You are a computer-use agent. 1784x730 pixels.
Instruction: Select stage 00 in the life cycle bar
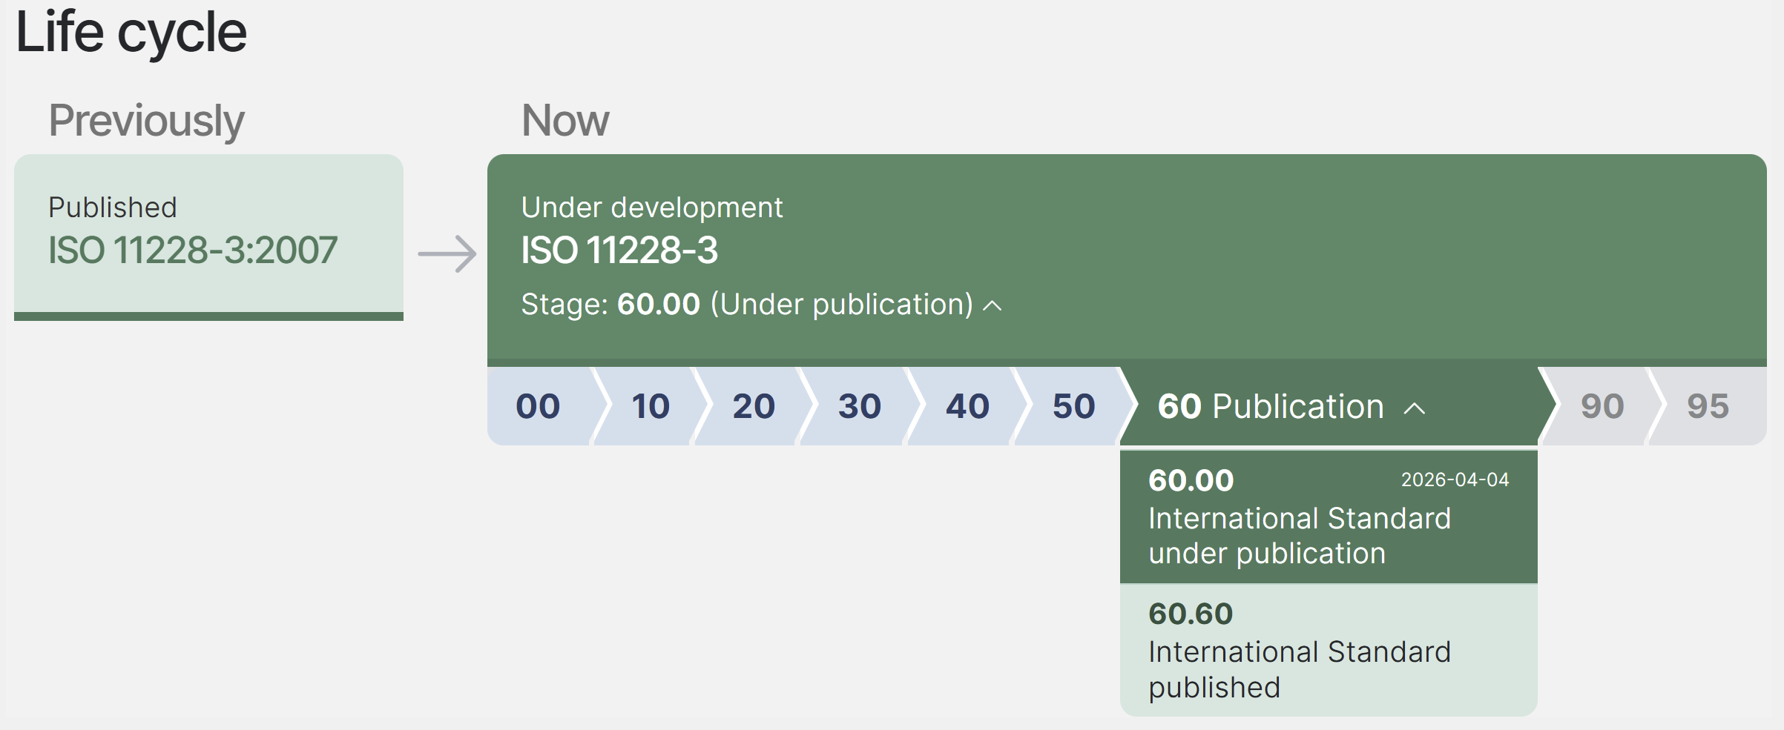coord(538,406)
